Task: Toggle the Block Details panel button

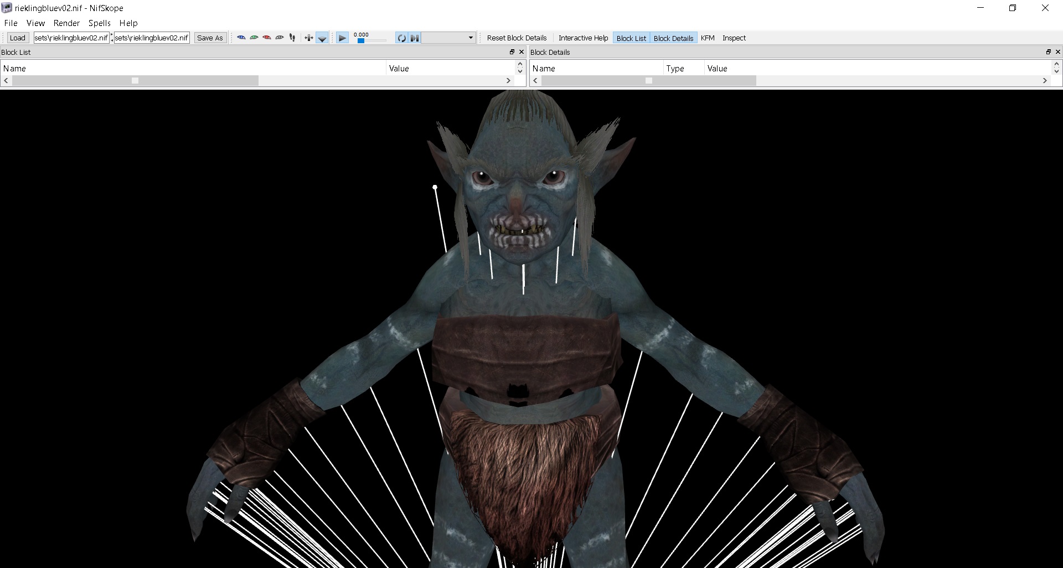Action: click(x=673, y=38)
